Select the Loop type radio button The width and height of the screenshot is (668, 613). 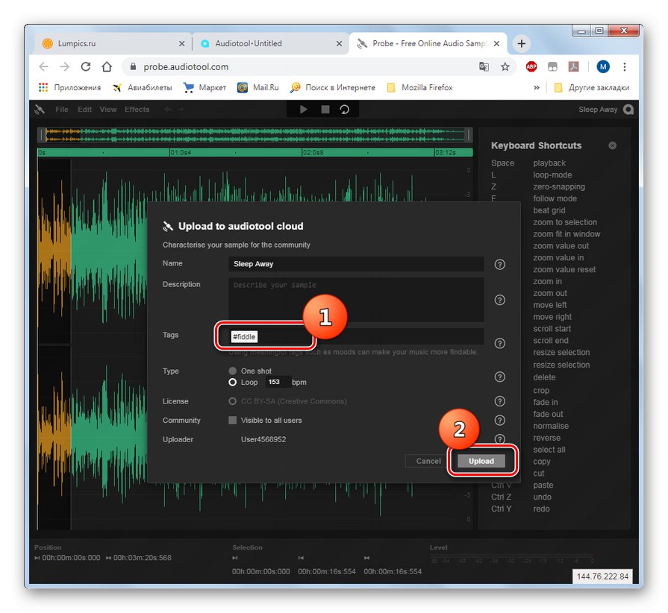click(x=233, y=383)
